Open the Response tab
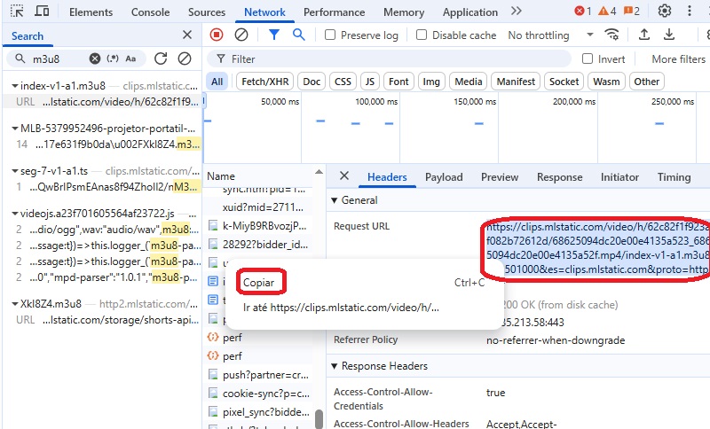This screenshot has height=429, width=710. [560, 177]
